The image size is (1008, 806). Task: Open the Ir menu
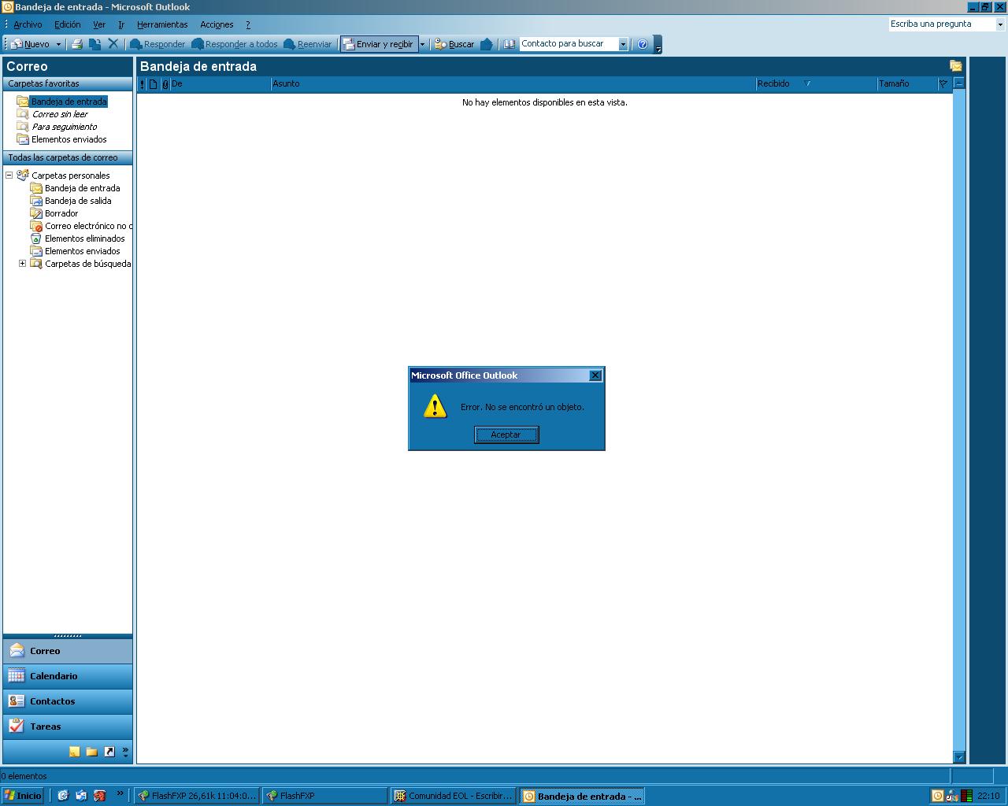(121, 24)
